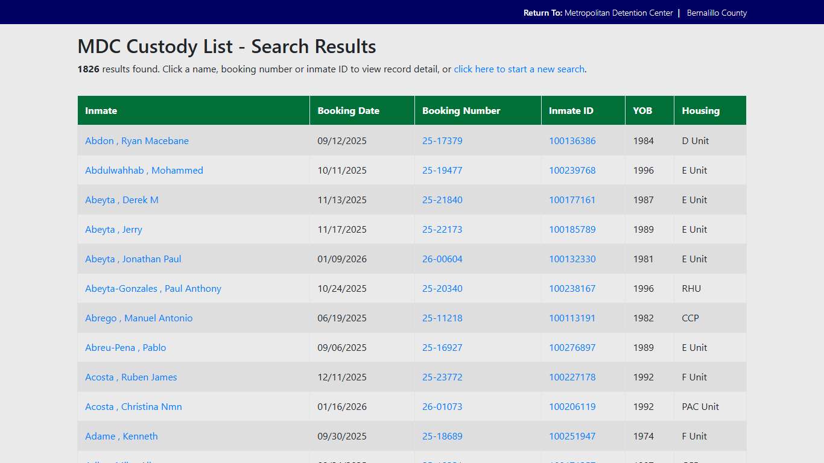
Task: Open the Bernalillo County homepage
Action: (x=717, y=12)
